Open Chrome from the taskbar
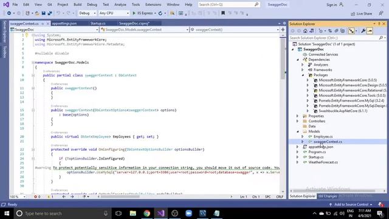 [x=147, y=214]
